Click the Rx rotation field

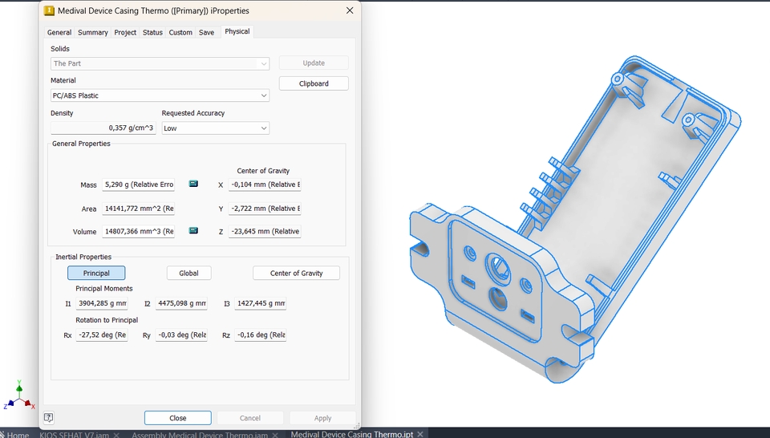(102, 335)
